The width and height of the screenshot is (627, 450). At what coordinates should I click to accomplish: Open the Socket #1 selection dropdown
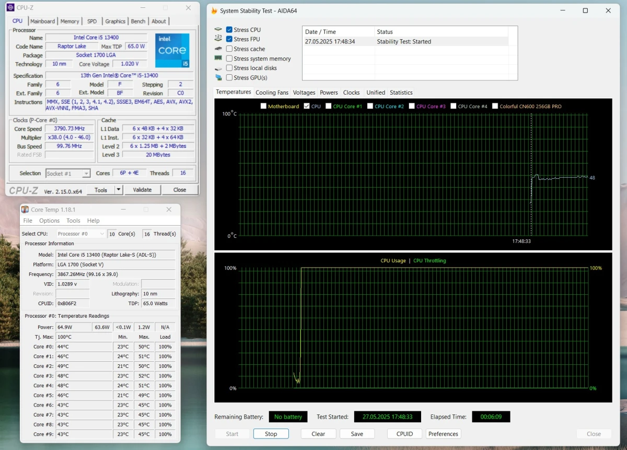tap(68, 174)
